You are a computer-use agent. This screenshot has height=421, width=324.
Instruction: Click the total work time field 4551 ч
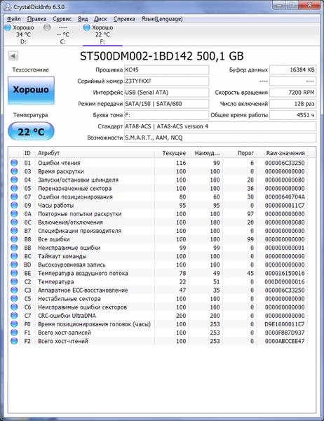point(293,115)
